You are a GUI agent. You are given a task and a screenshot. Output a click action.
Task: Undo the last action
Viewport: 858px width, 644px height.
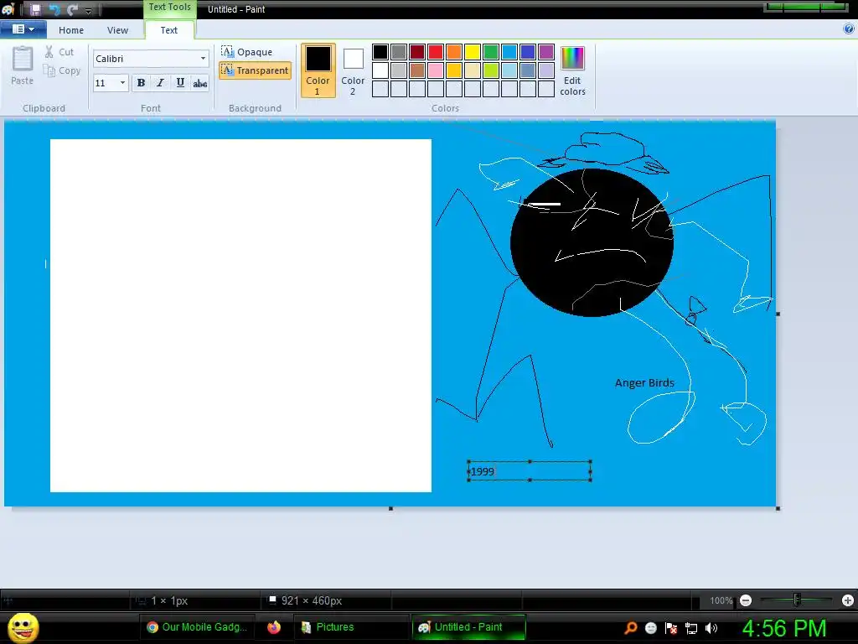[x=54, y=9]
